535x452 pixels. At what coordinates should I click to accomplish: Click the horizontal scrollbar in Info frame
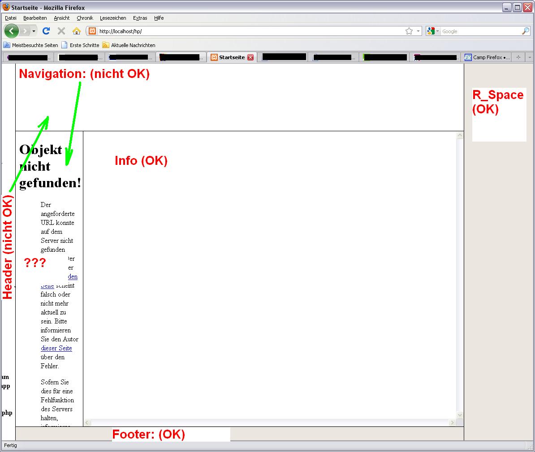pyautogui.click(x=270, y=422)
